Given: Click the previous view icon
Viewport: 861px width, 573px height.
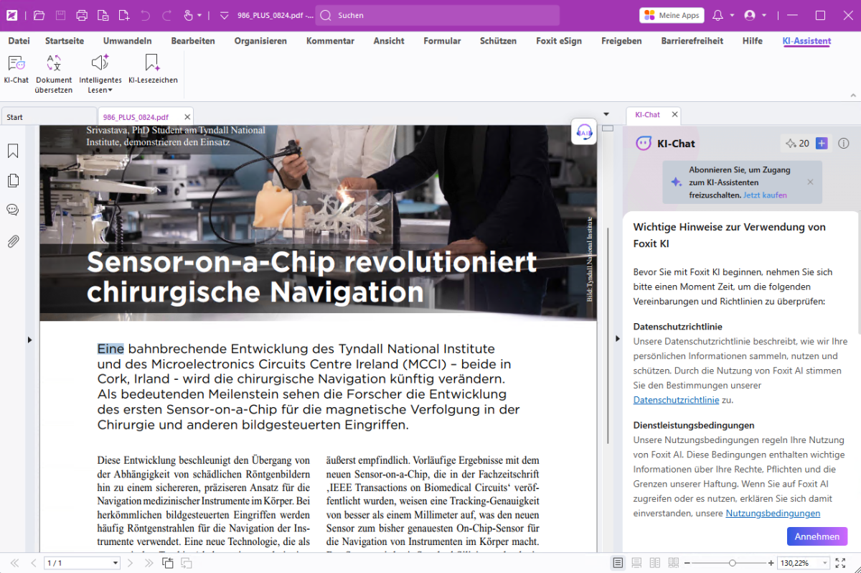Looking at the screenshot, I should (167, 563).
